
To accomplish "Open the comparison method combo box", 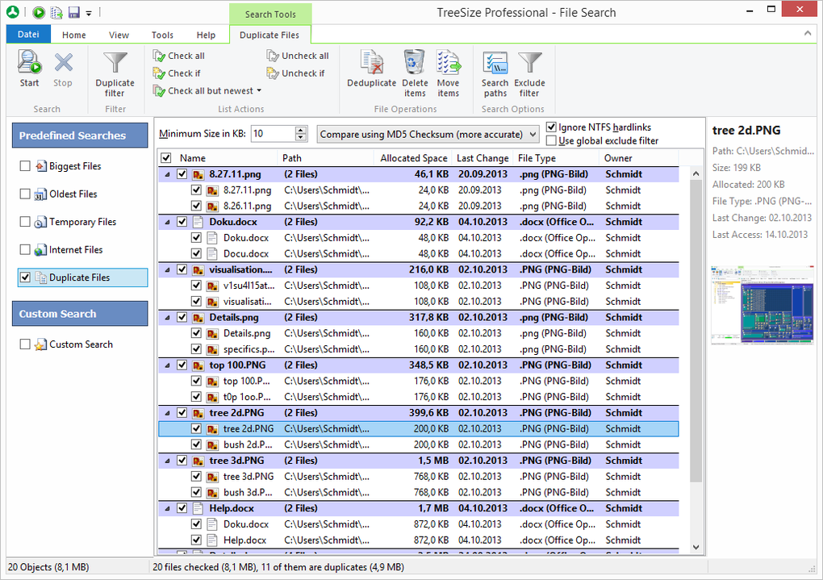I will (428, 135).
